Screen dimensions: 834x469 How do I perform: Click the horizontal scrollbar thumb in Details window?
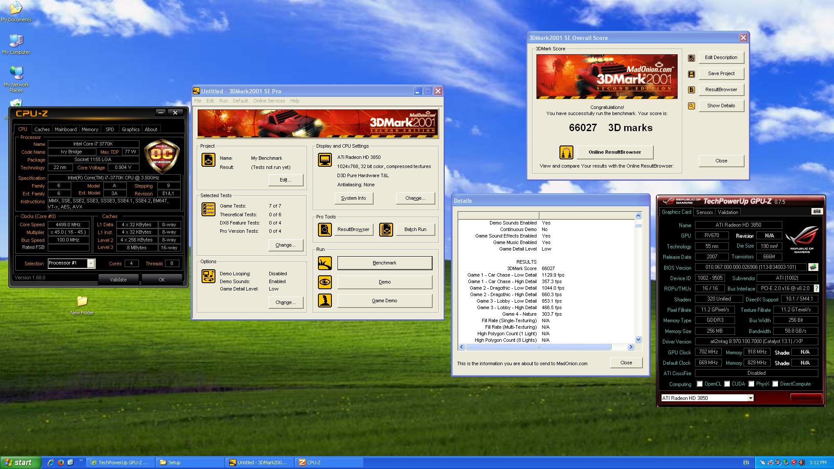[x=538, y=347]
